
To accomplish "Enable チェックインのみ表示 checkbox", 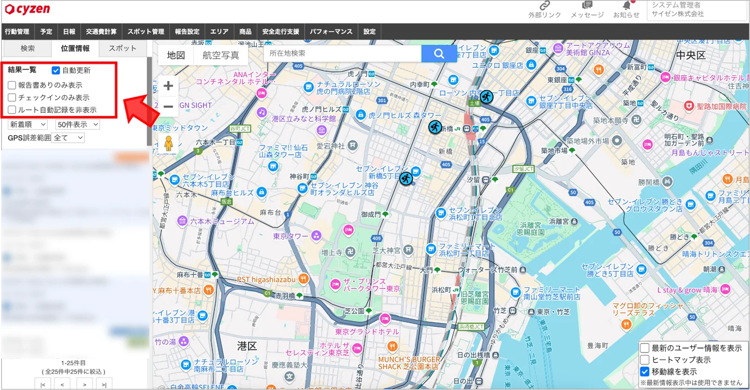I will [12, 97].
